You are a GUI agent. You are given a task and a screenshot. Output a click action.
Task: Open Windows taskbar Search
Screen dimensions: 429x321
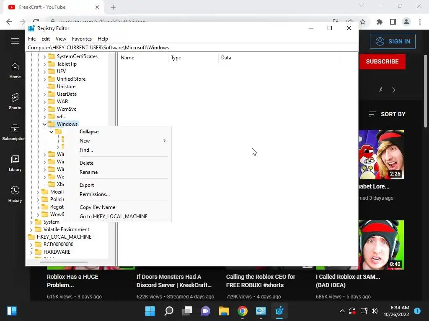point(169,311)
